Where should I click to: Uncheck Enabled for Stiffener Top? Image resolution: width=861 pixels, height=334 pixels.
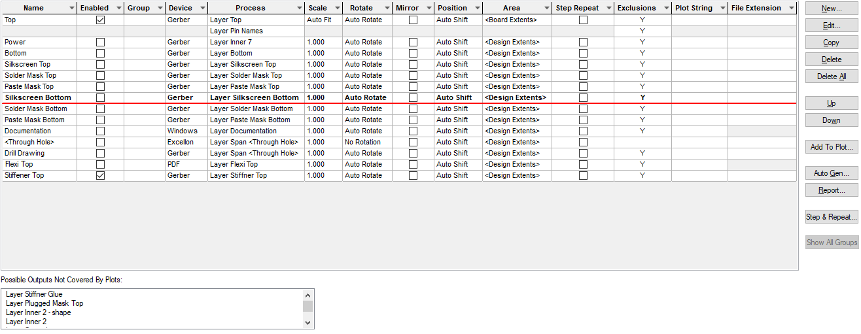(100, 176)
